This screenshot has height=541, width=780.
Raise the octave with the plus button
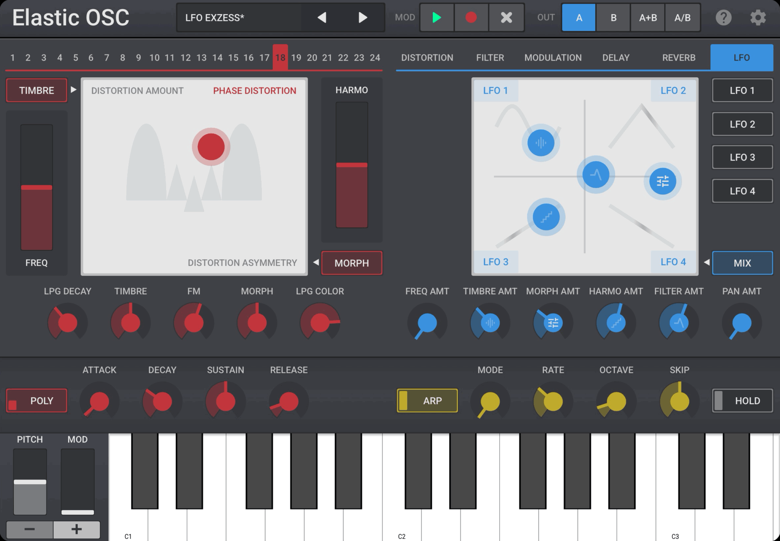(77, 529)
